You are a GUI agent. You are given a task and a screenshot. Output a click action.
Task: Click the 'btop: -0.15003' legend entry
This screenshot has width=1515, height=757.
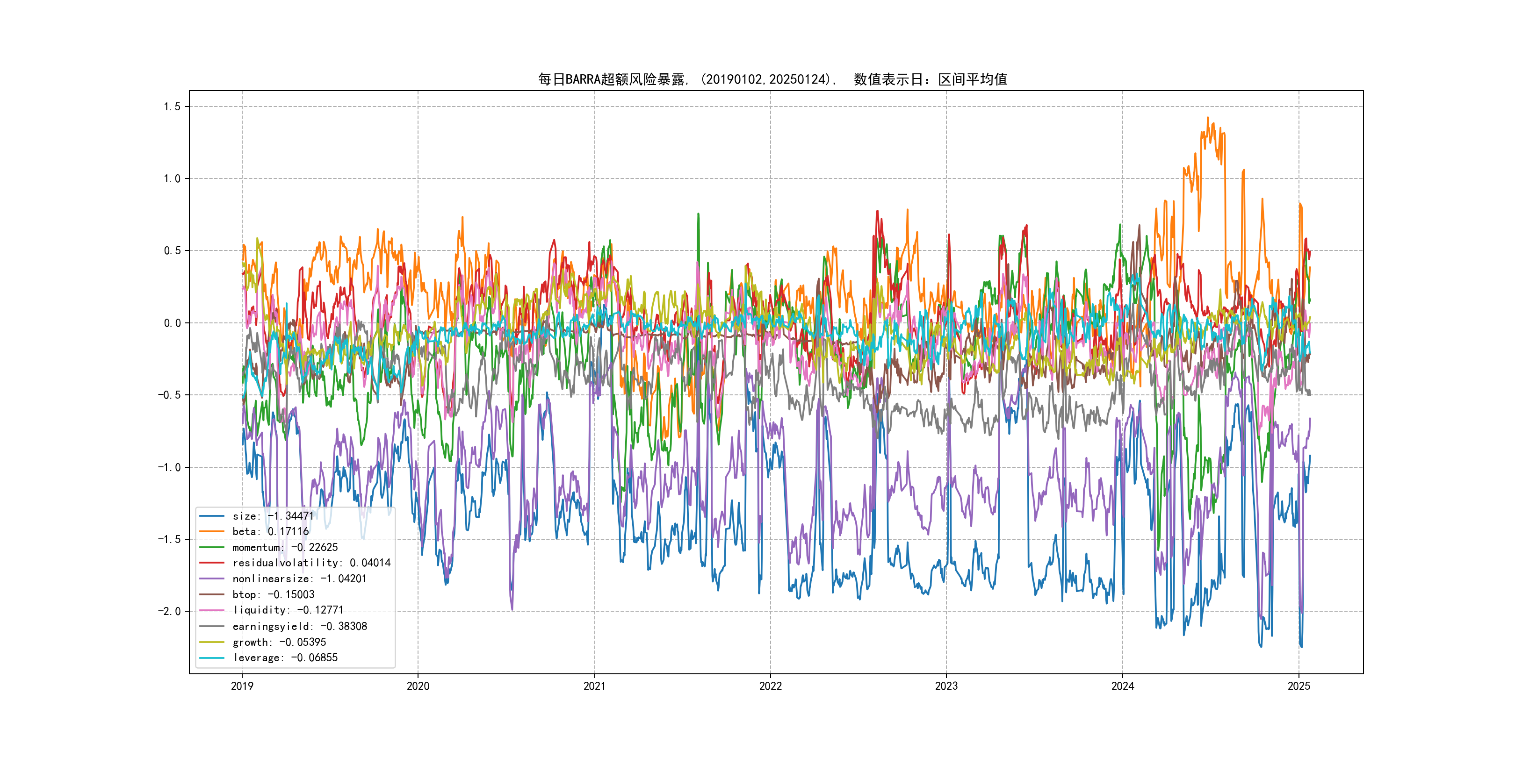[274, 595]
